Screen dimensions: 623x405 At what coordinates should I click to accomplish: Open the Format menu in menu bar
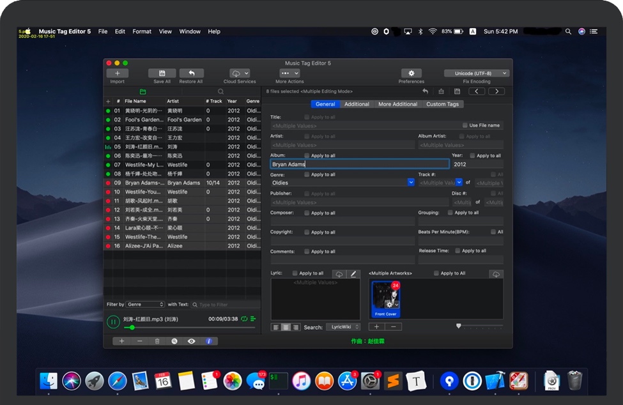coord(142,31)
